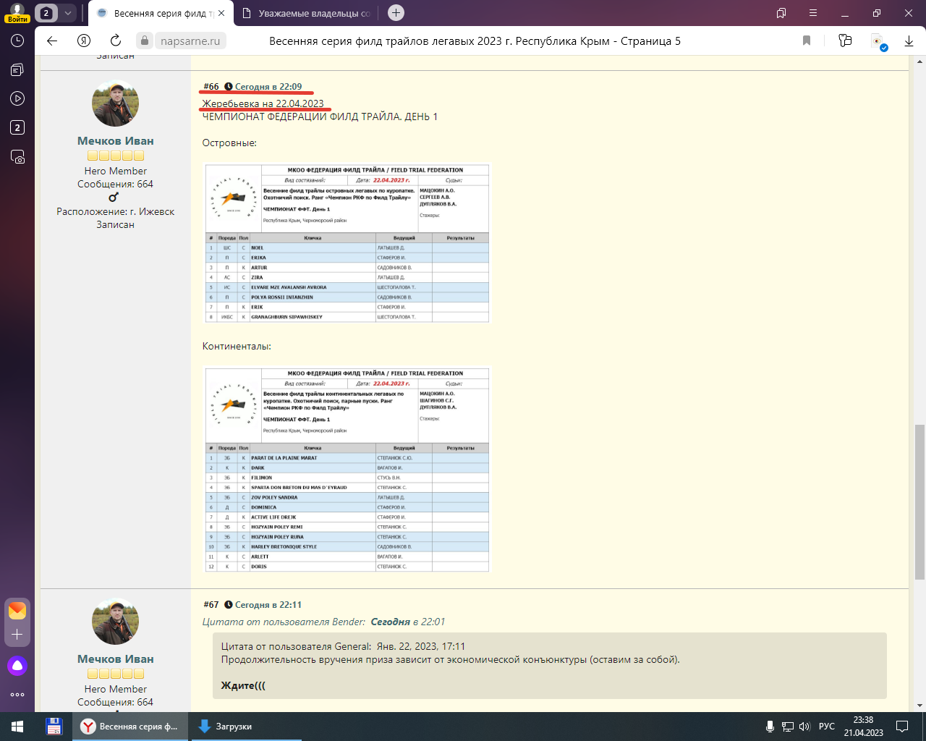
Task: Open downloads via the toolbar arrow icon
Action: [x=909, y=41]
